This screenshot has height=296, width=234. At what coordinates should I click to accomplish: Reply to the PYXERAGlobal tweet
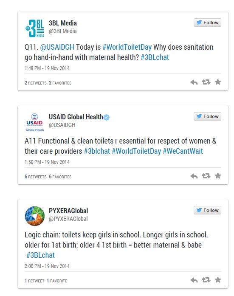tap(194, 280)
